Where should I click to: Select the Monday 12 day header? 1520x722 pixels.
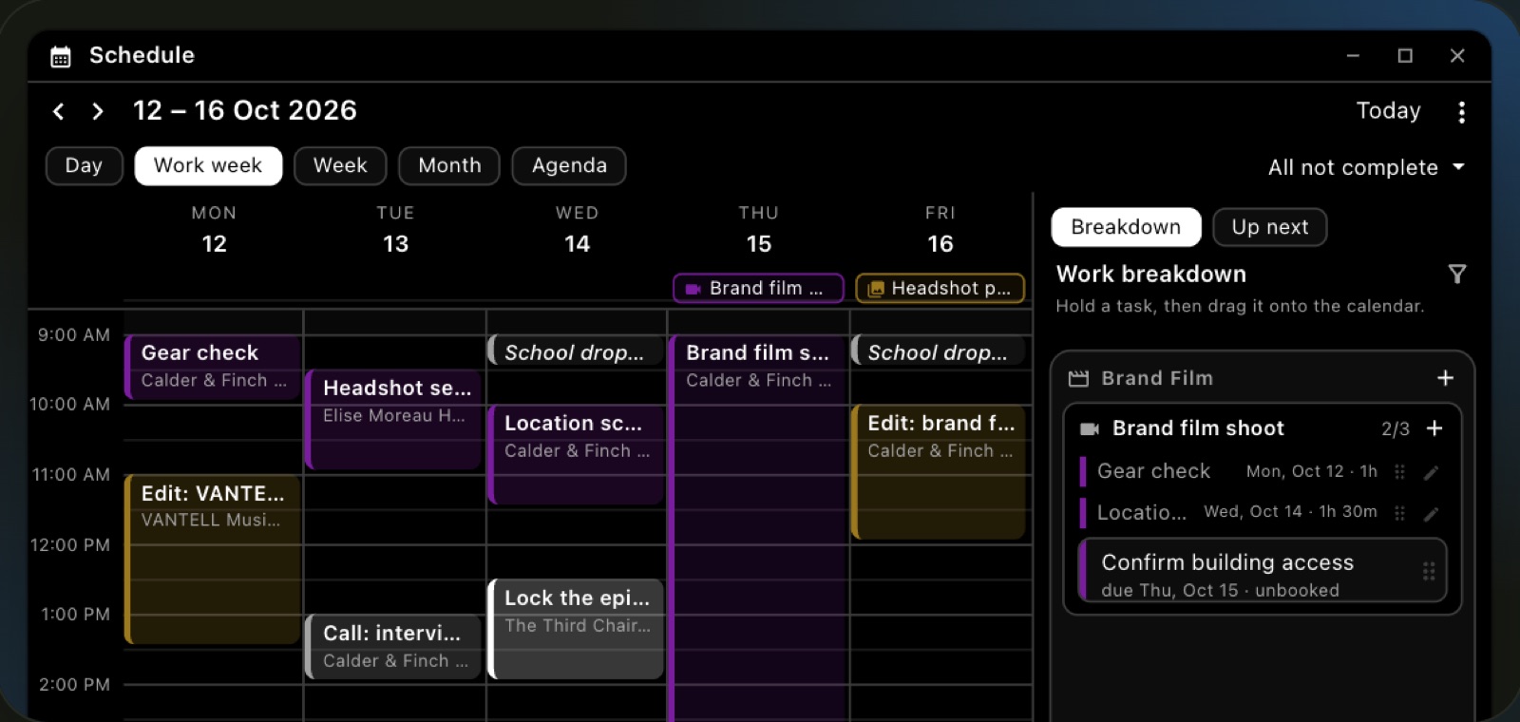[214, 231]
